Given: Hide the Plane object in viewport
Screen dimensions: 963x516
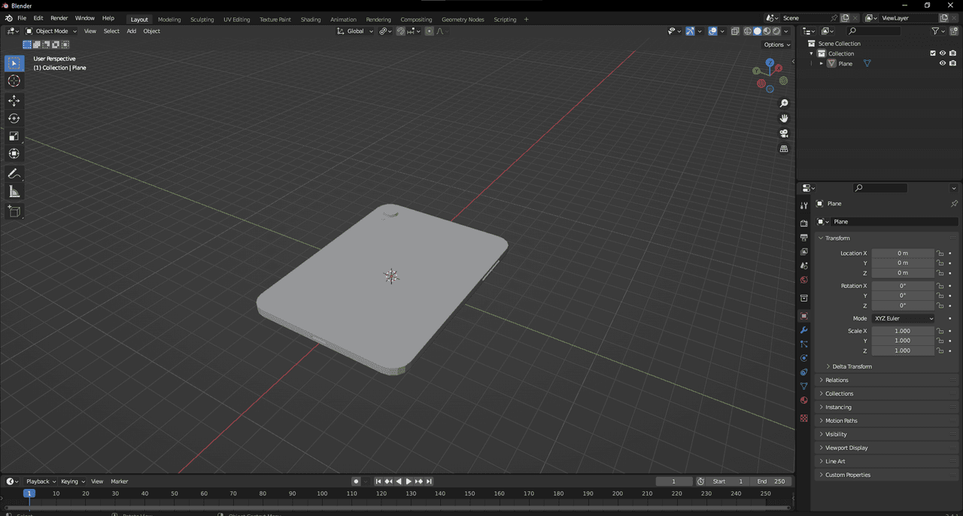Looking at the screenshot, I should [942, 64].
